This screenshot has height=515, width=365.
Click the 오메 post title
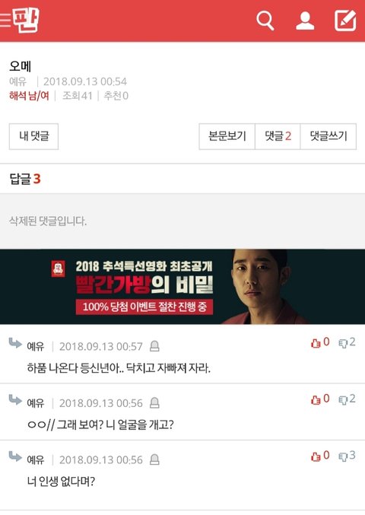point(21,66)
